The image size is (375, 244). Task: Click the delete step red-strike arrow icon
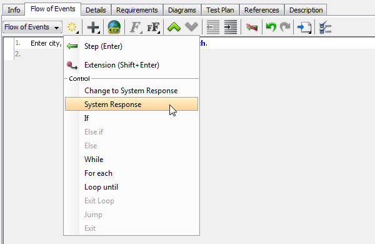[252, 28]
